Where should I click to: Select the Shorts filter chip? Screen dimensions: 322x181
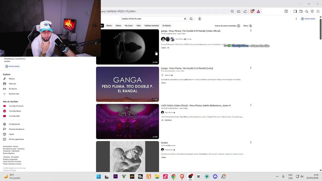pos(109,26)
